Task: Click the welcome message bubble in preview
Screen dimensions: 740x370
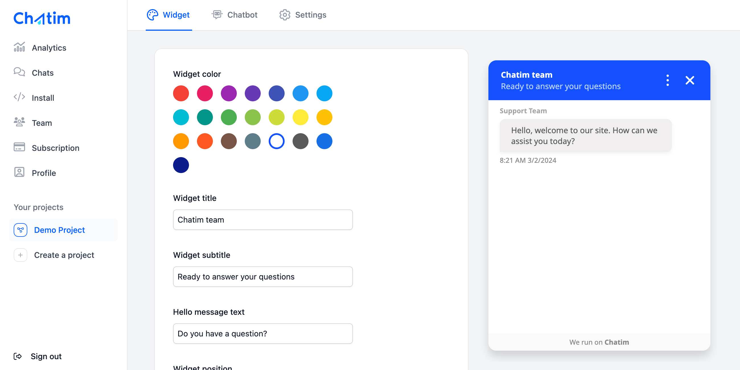Action: 585,135
